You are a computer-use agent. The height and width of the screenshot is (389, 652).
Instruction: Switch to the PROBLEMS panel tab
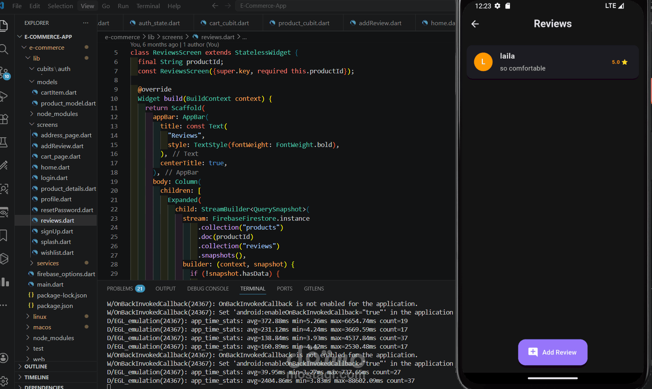pos(126,289)
